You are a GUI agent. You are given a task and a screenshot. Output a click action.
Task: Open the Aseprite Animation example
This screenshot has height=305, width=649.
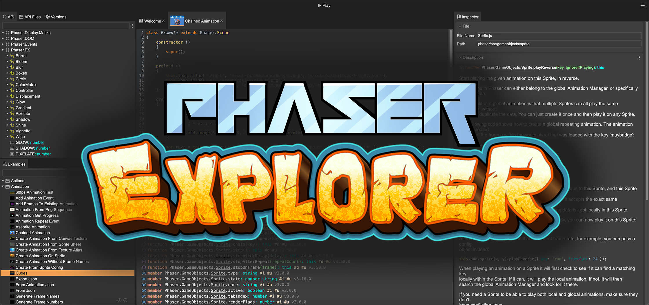pos(32,227)
